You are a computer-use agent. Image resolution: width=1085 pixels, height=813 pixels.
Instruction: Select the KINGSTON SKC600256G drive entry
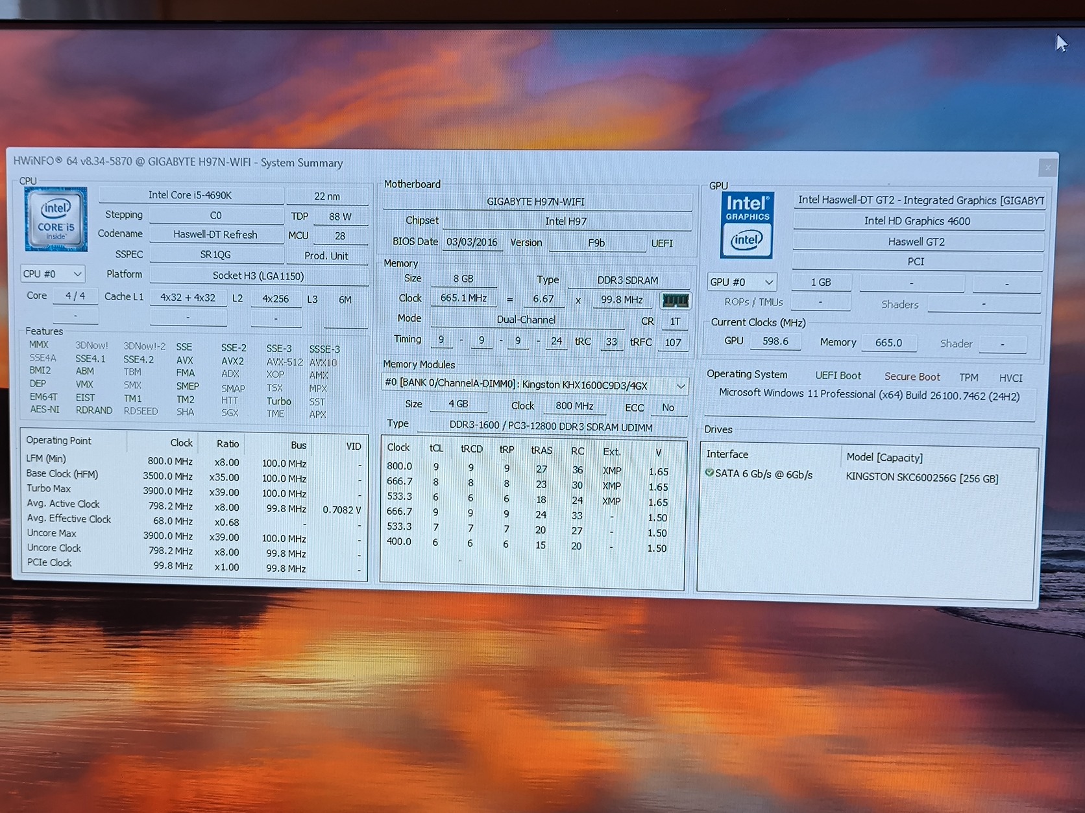pyautogui.click(x=921, y=478)
